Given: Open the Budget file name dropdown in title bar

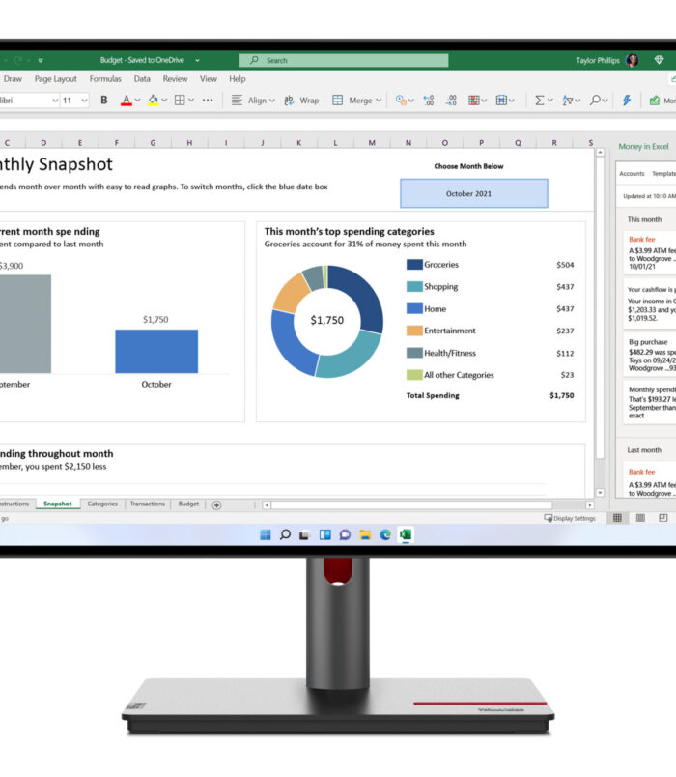Looking at the screenshot, I should 197,60.
